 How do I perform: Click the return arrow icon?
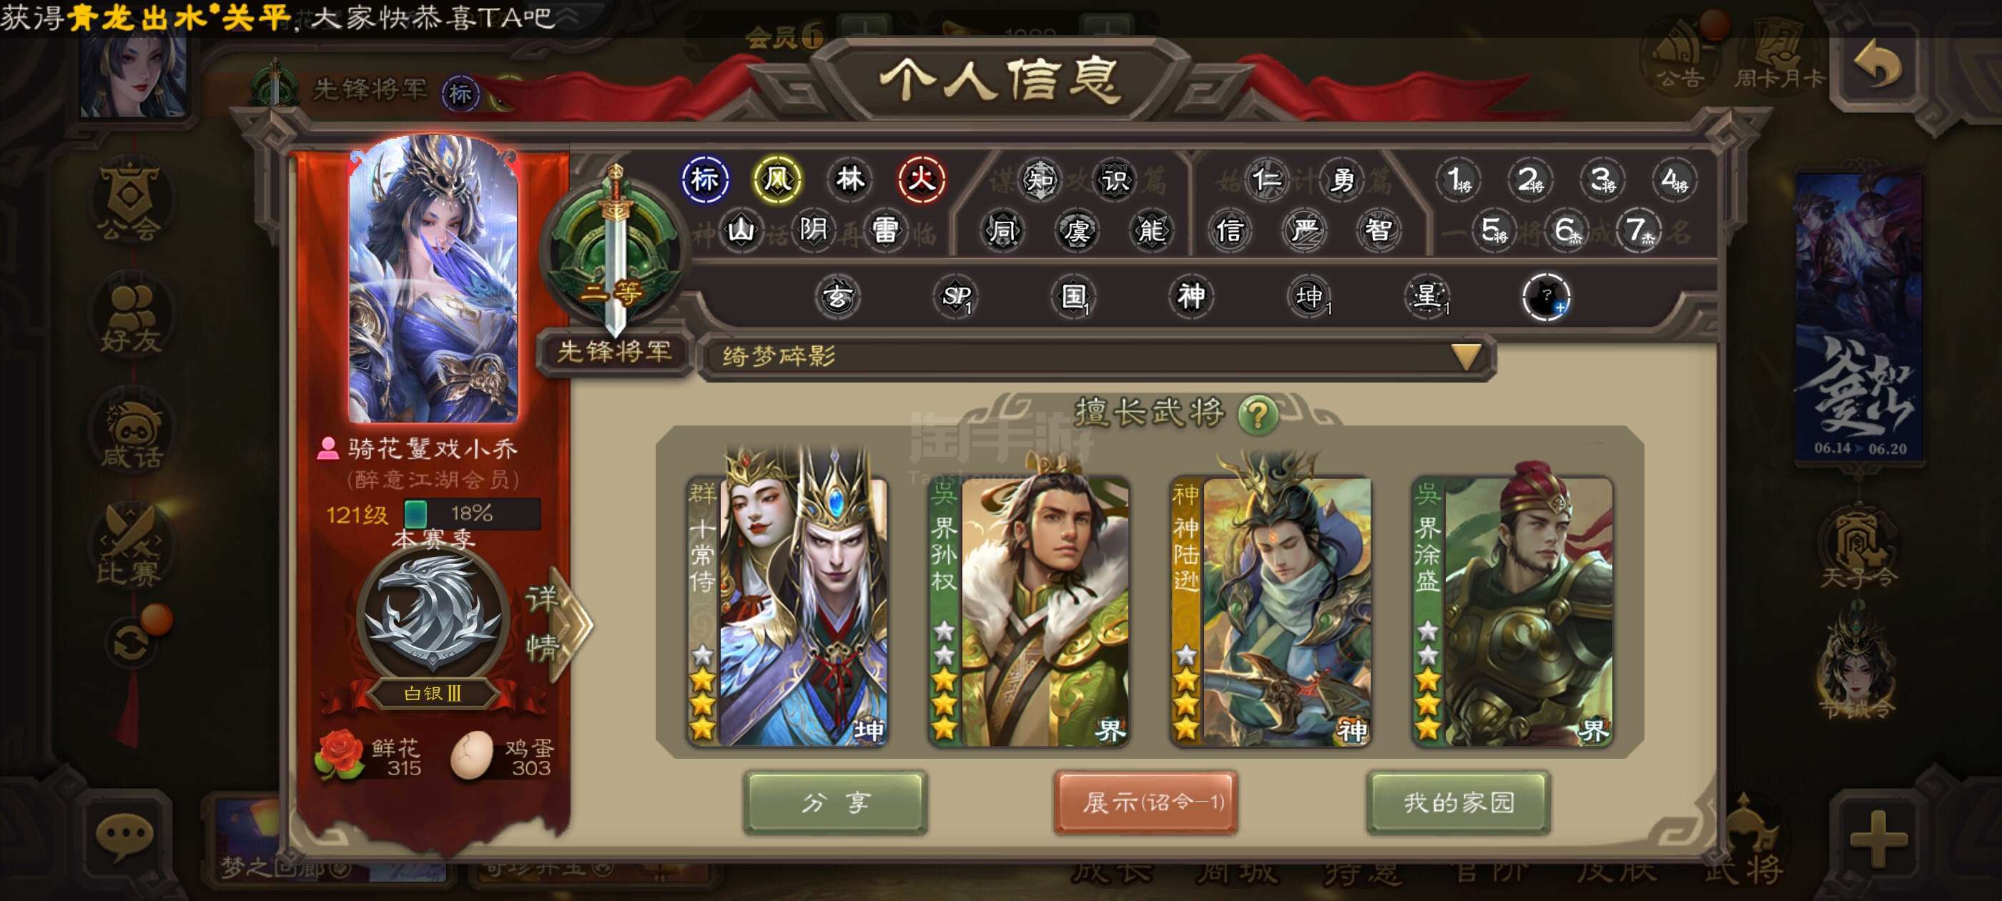[x=1878, y=66]
